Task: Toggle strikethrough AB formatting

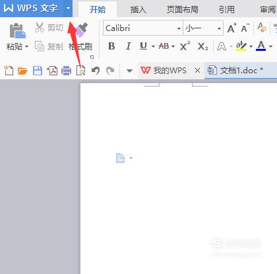Action: 164,46
